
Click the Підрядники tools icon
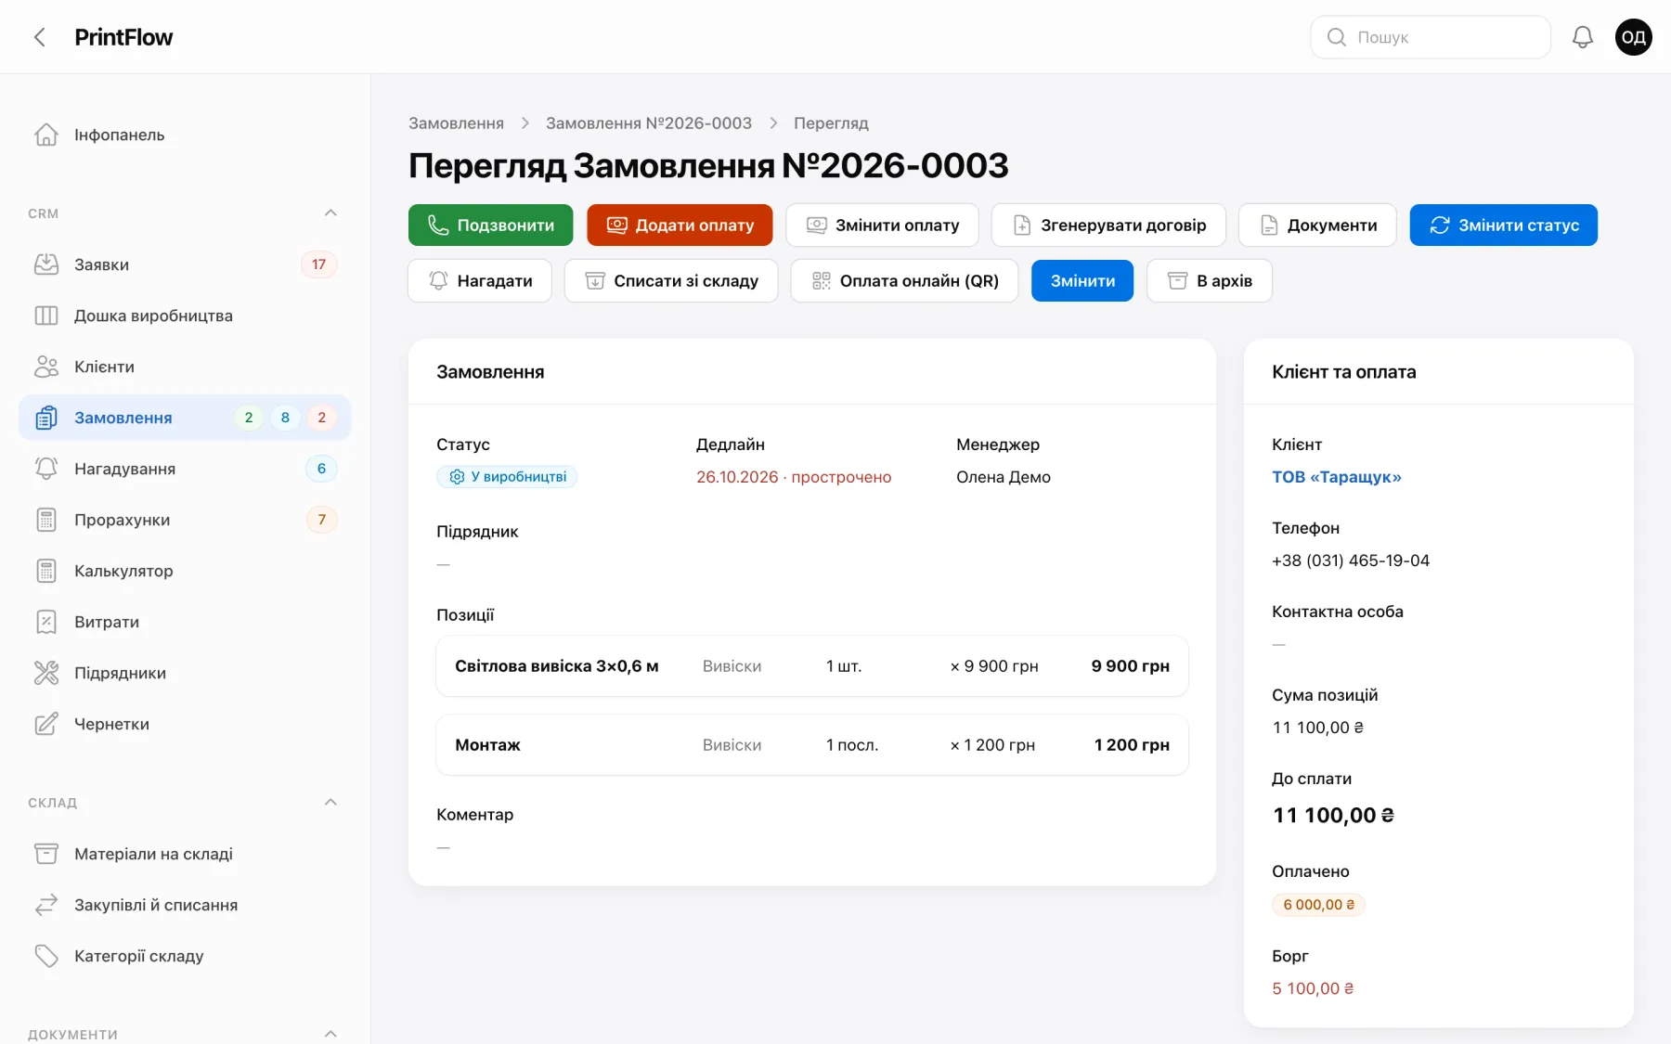pyautogui.click(x=46, y=673)
